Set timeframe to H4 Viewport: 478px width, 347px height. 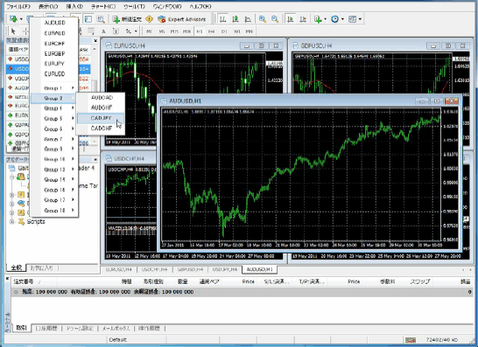pyautogui.click(x=212, y=31)
